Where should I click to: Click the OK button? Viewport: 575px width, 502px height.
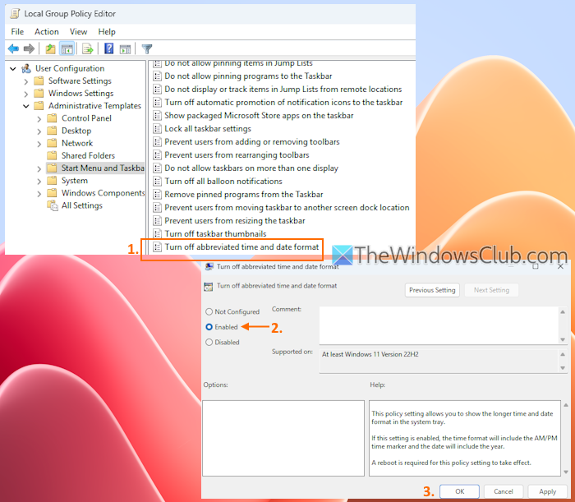459,491
